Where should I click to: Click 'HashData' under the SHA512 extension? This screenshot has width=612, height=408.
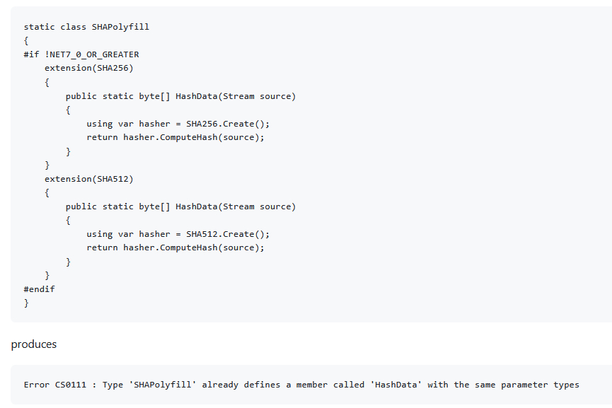196,206
